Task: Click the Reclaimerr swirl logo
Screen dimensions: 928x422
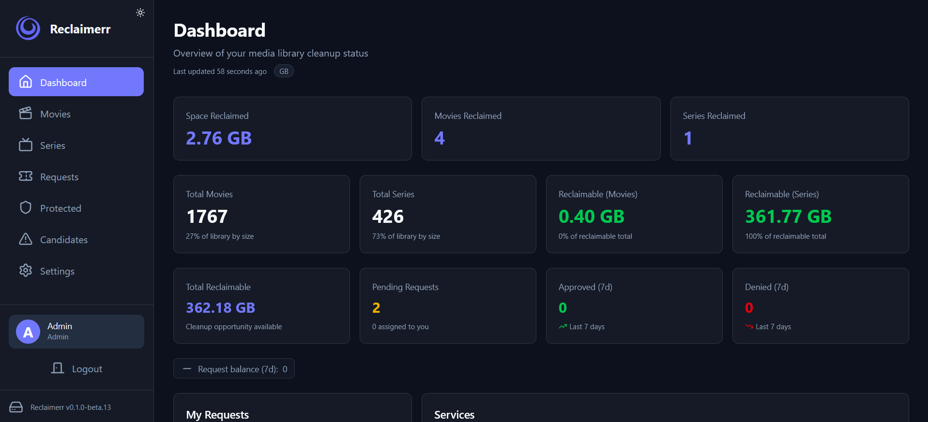Action: tap(28, 29)
